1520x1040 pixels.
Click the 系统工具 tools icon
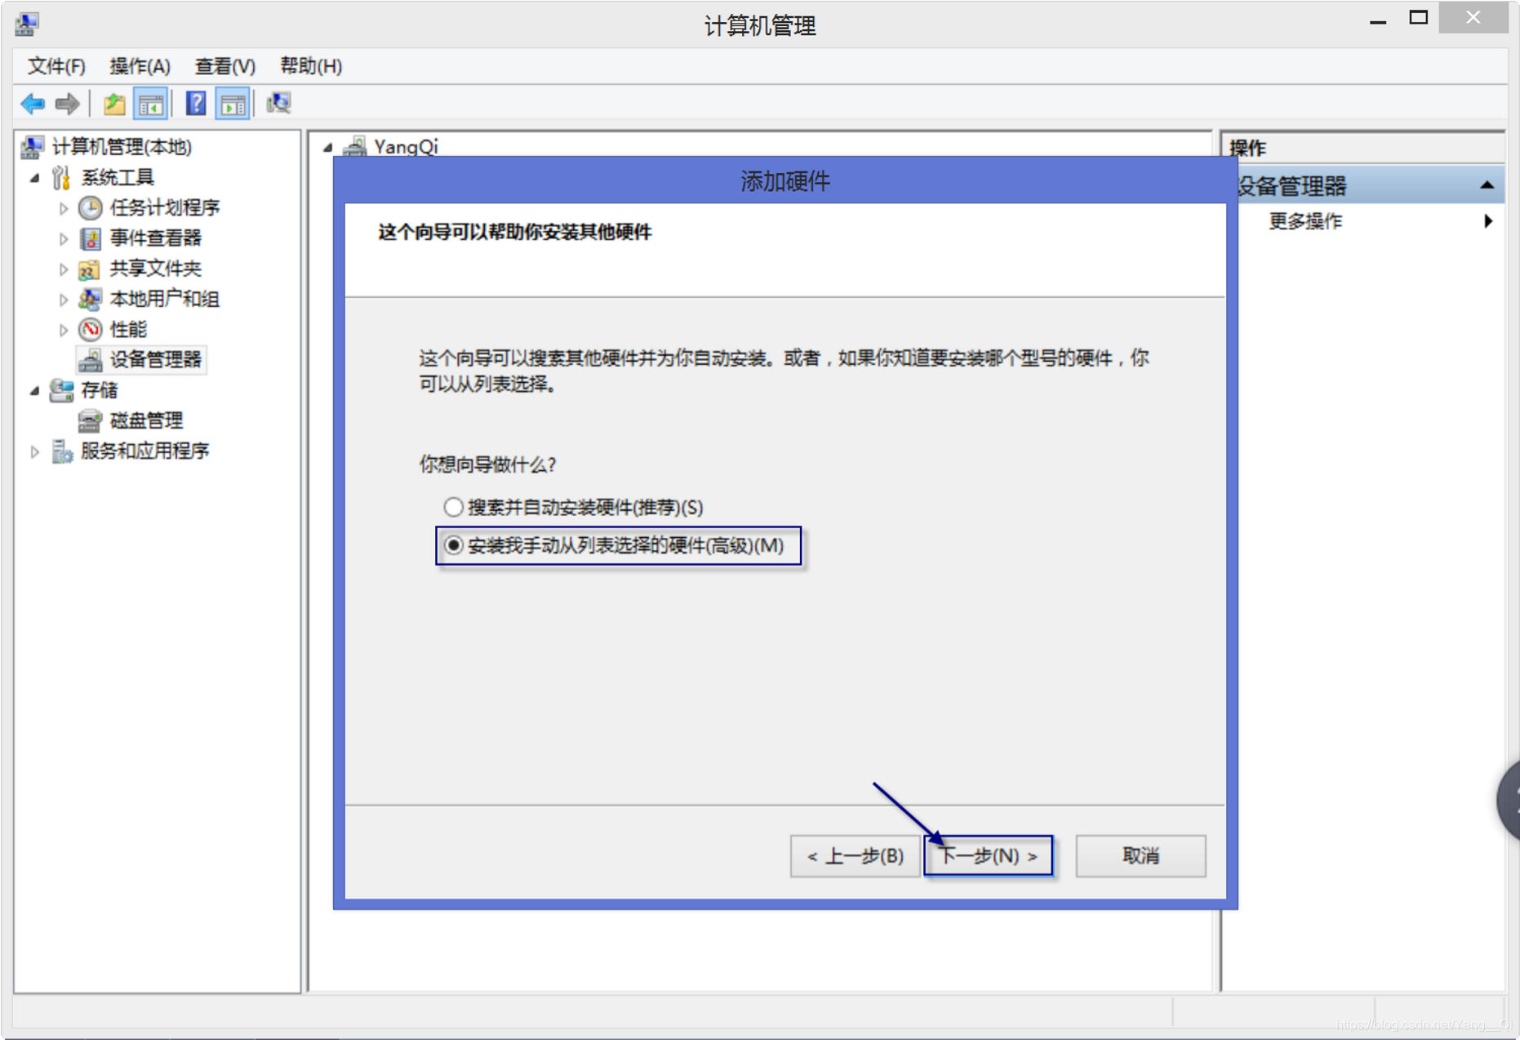coord(62,177)
